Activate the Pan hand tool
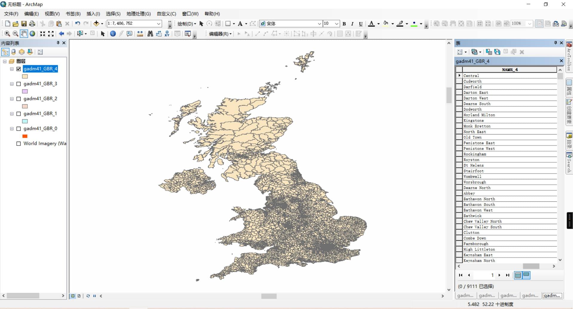Screen dimensions: 573x309 [24, 34]
